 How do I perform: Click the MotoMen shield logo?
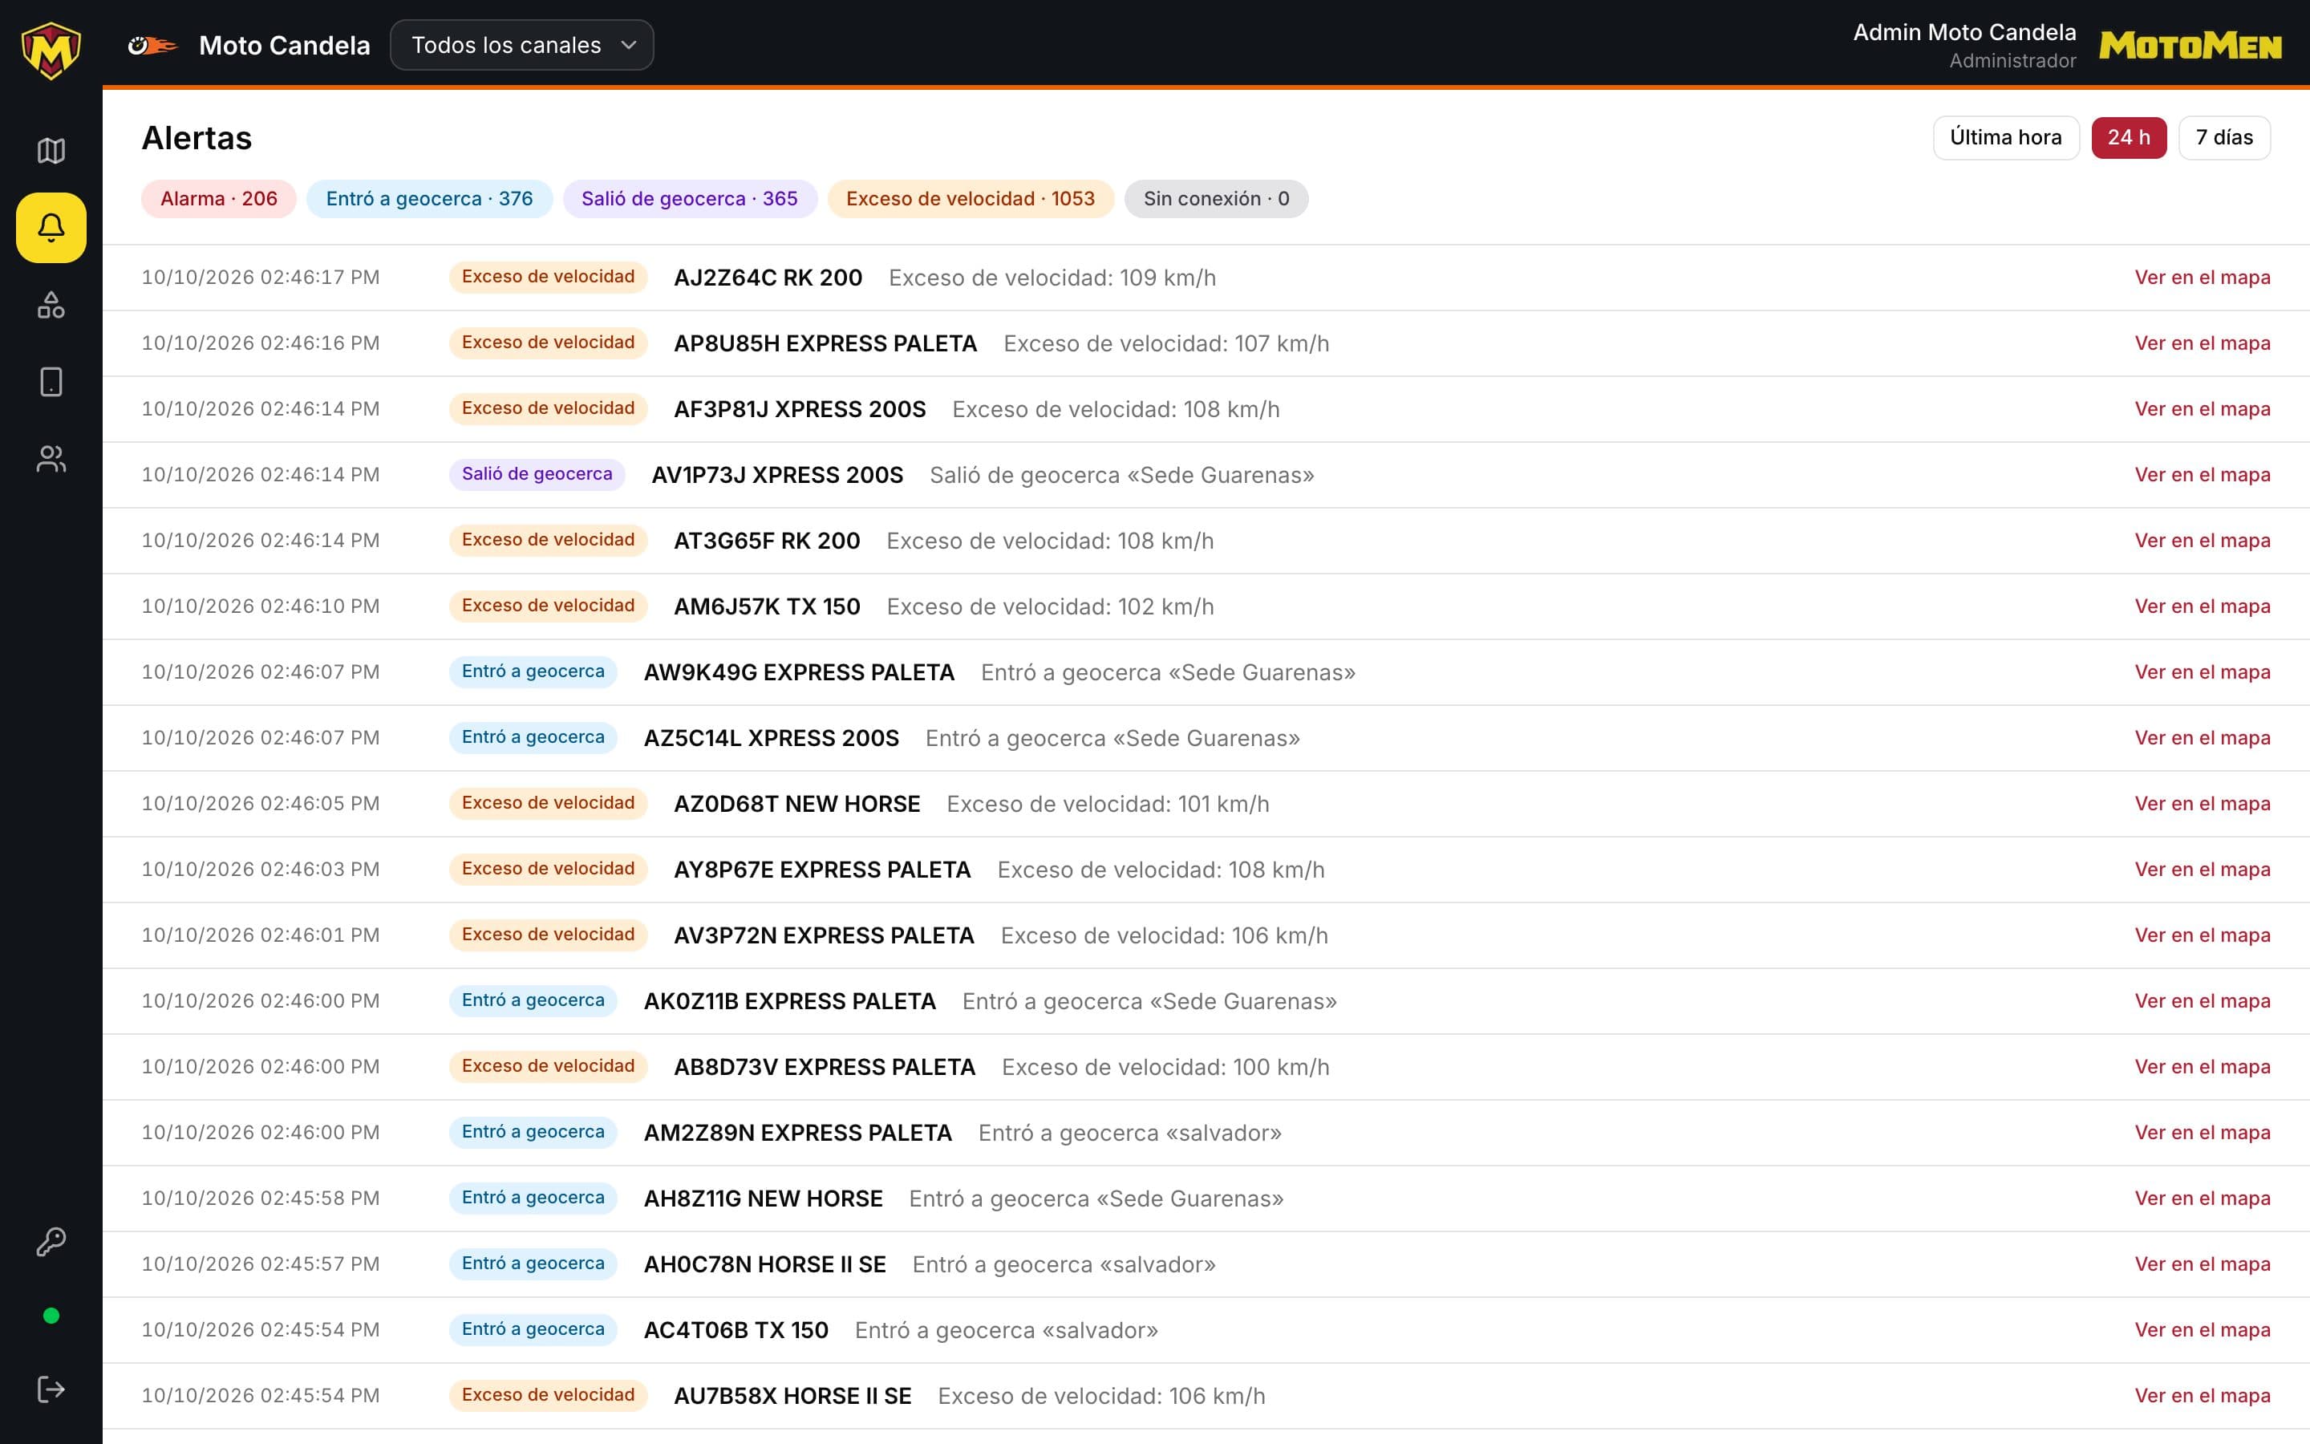[51, 50]
